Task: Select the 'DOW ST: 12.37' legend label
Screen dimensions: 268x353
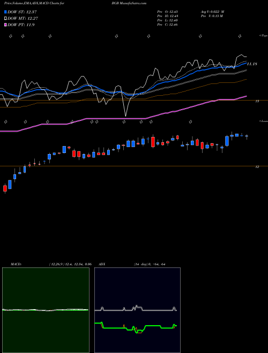Action: (22, 12)
